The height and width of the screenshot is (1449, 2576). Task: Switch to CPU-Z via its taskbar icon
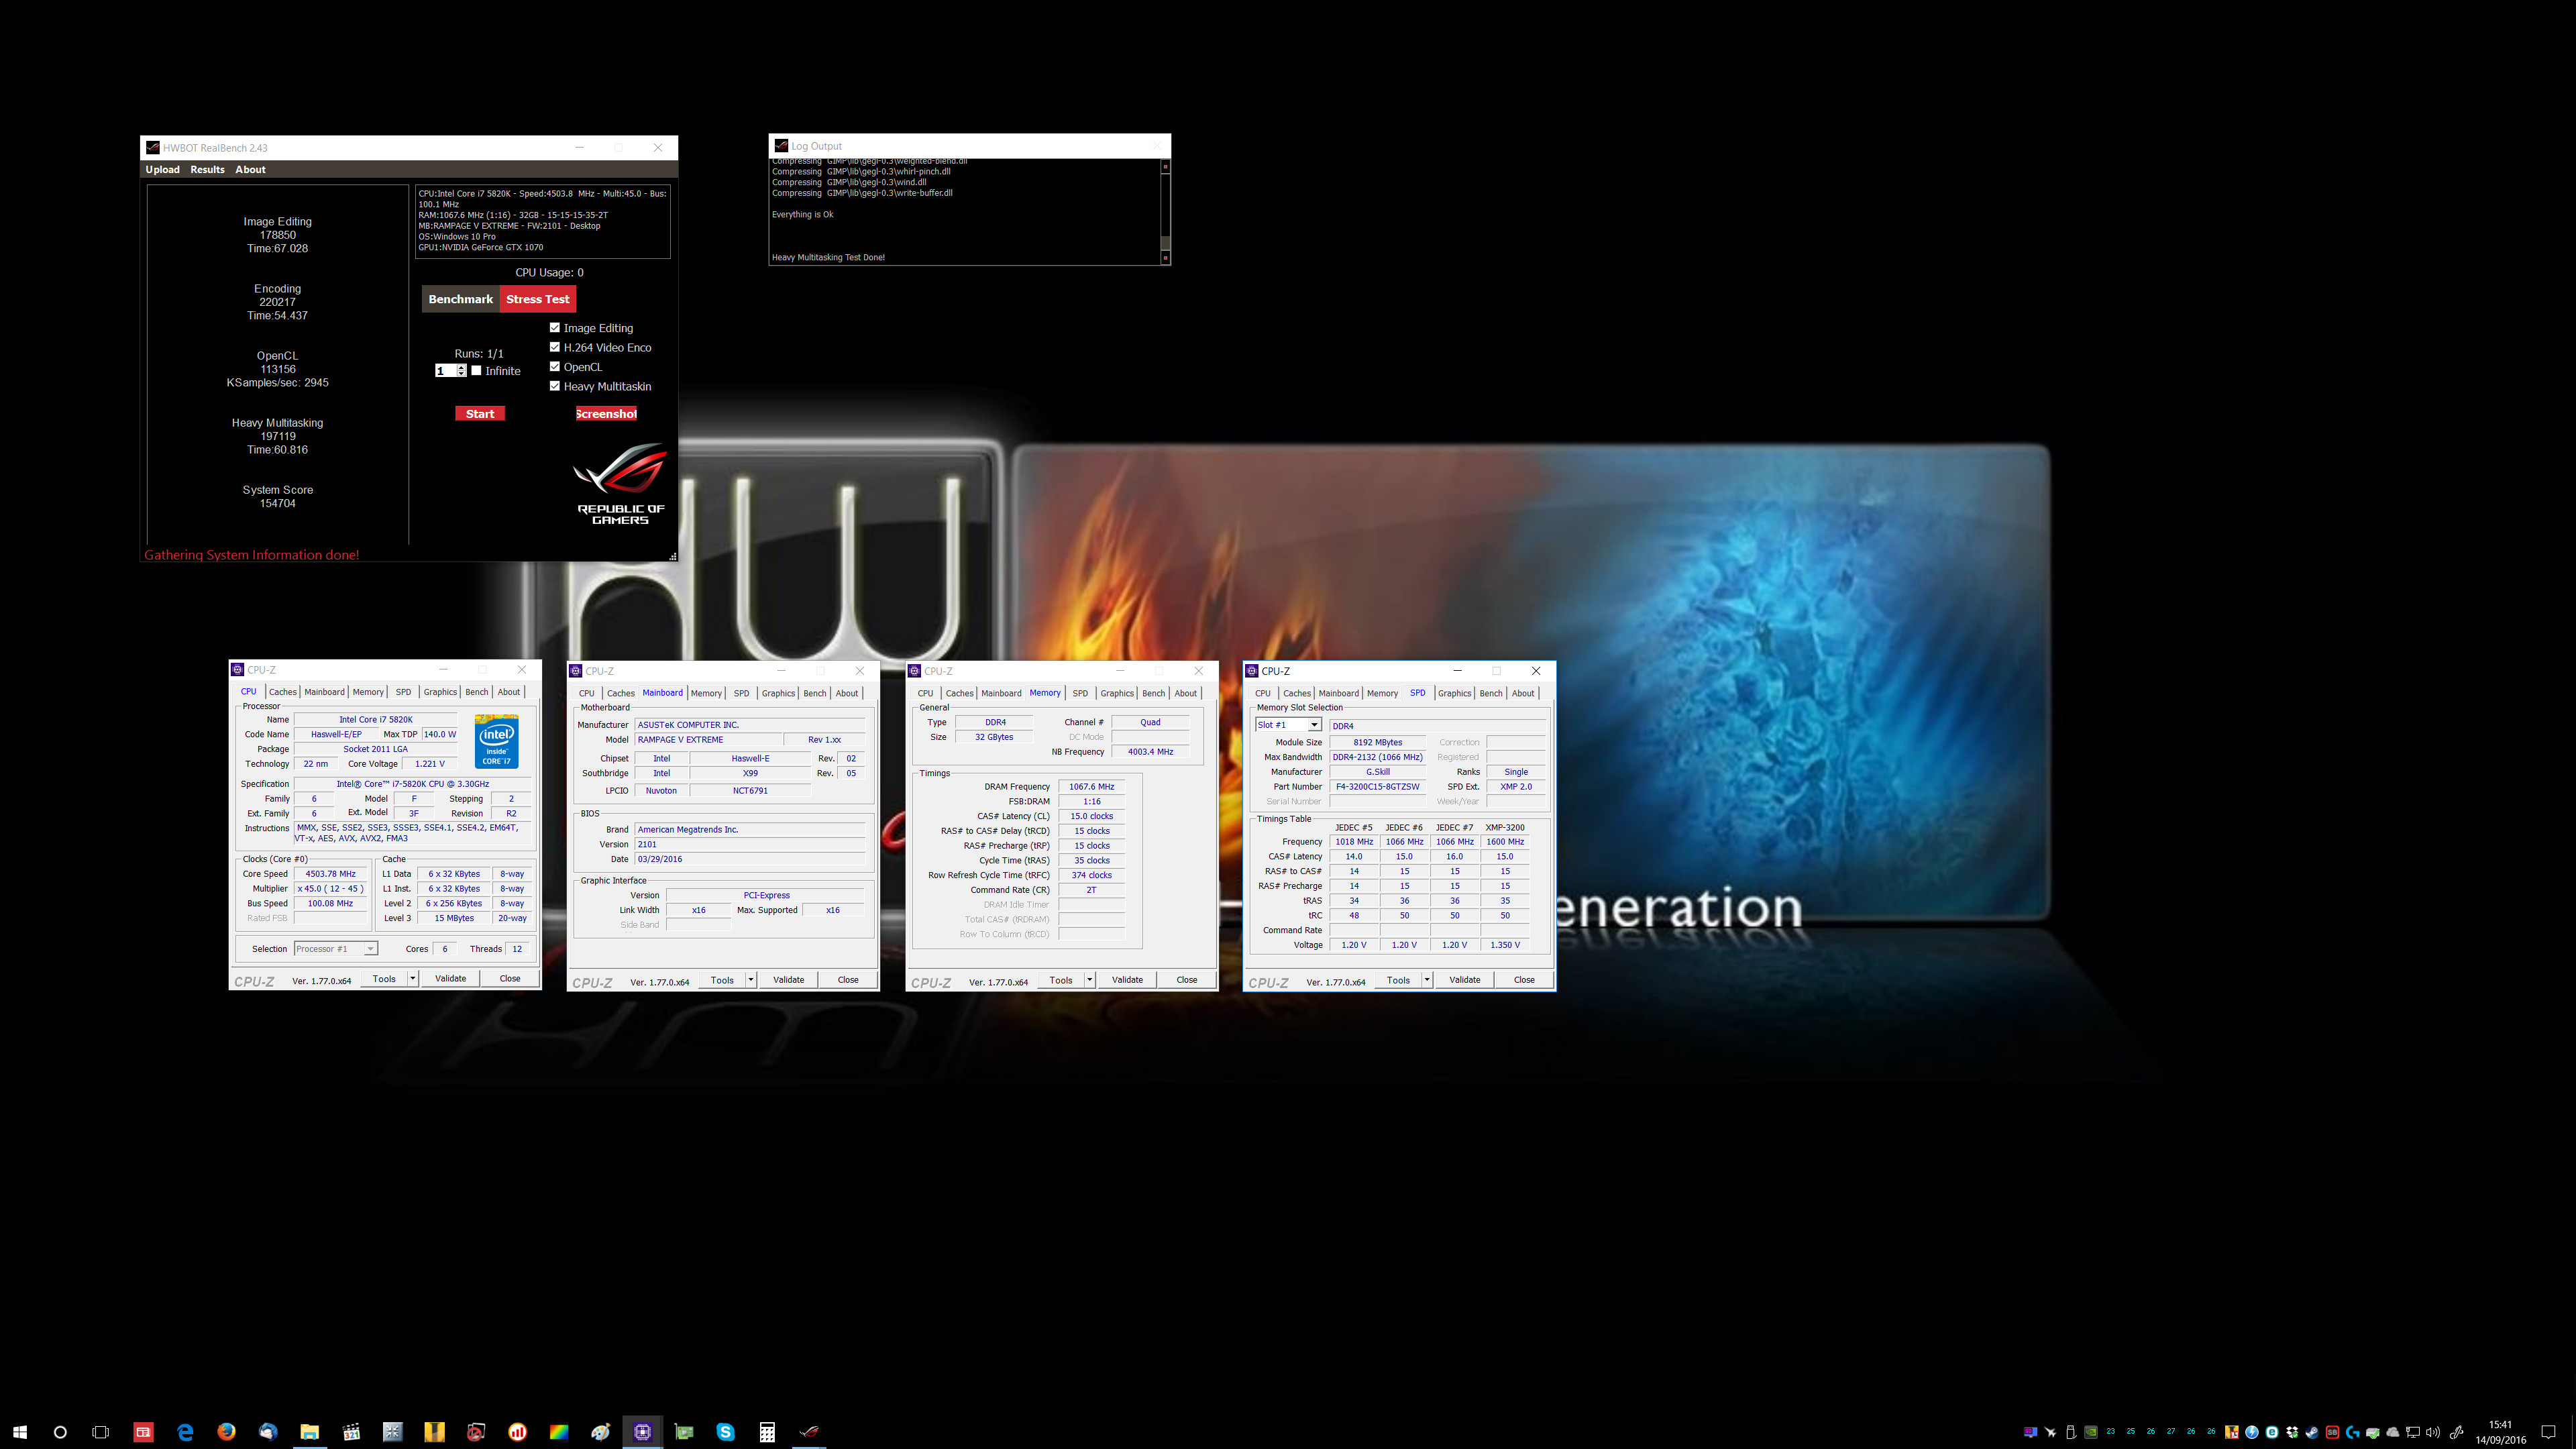point(642,1432)
